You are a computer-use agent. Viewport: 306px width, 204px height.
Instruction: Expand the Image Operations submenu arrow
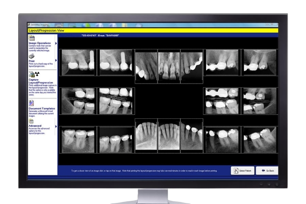[56, 44]
